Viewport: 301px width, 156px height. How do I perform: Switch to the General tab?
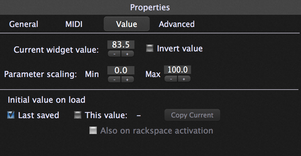(x=23, y=24)
